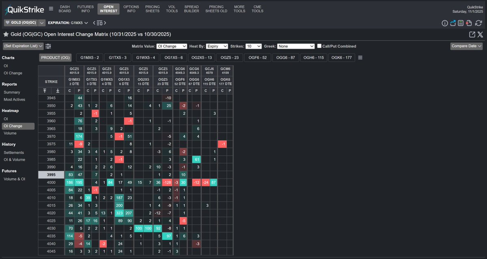Image resolution: width=487 pixels, height=259 pixels.
Task: Open the OI & Volume history link
Action: click(x=14, y=160)
